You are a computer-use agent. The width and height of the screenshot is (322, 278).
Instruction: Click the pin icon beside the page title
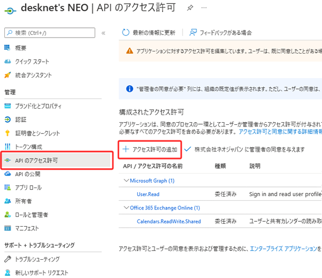190,8
